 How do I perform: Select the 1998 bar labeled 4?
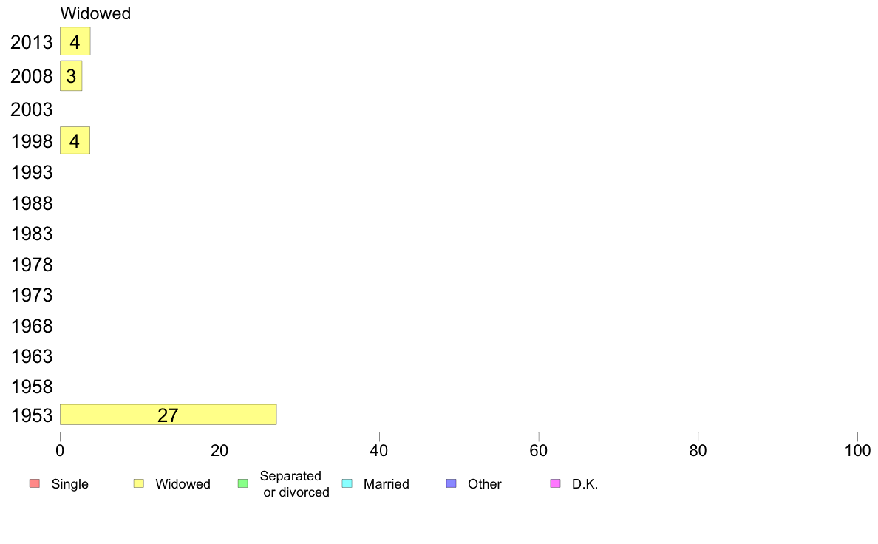[x=75, y=140]
